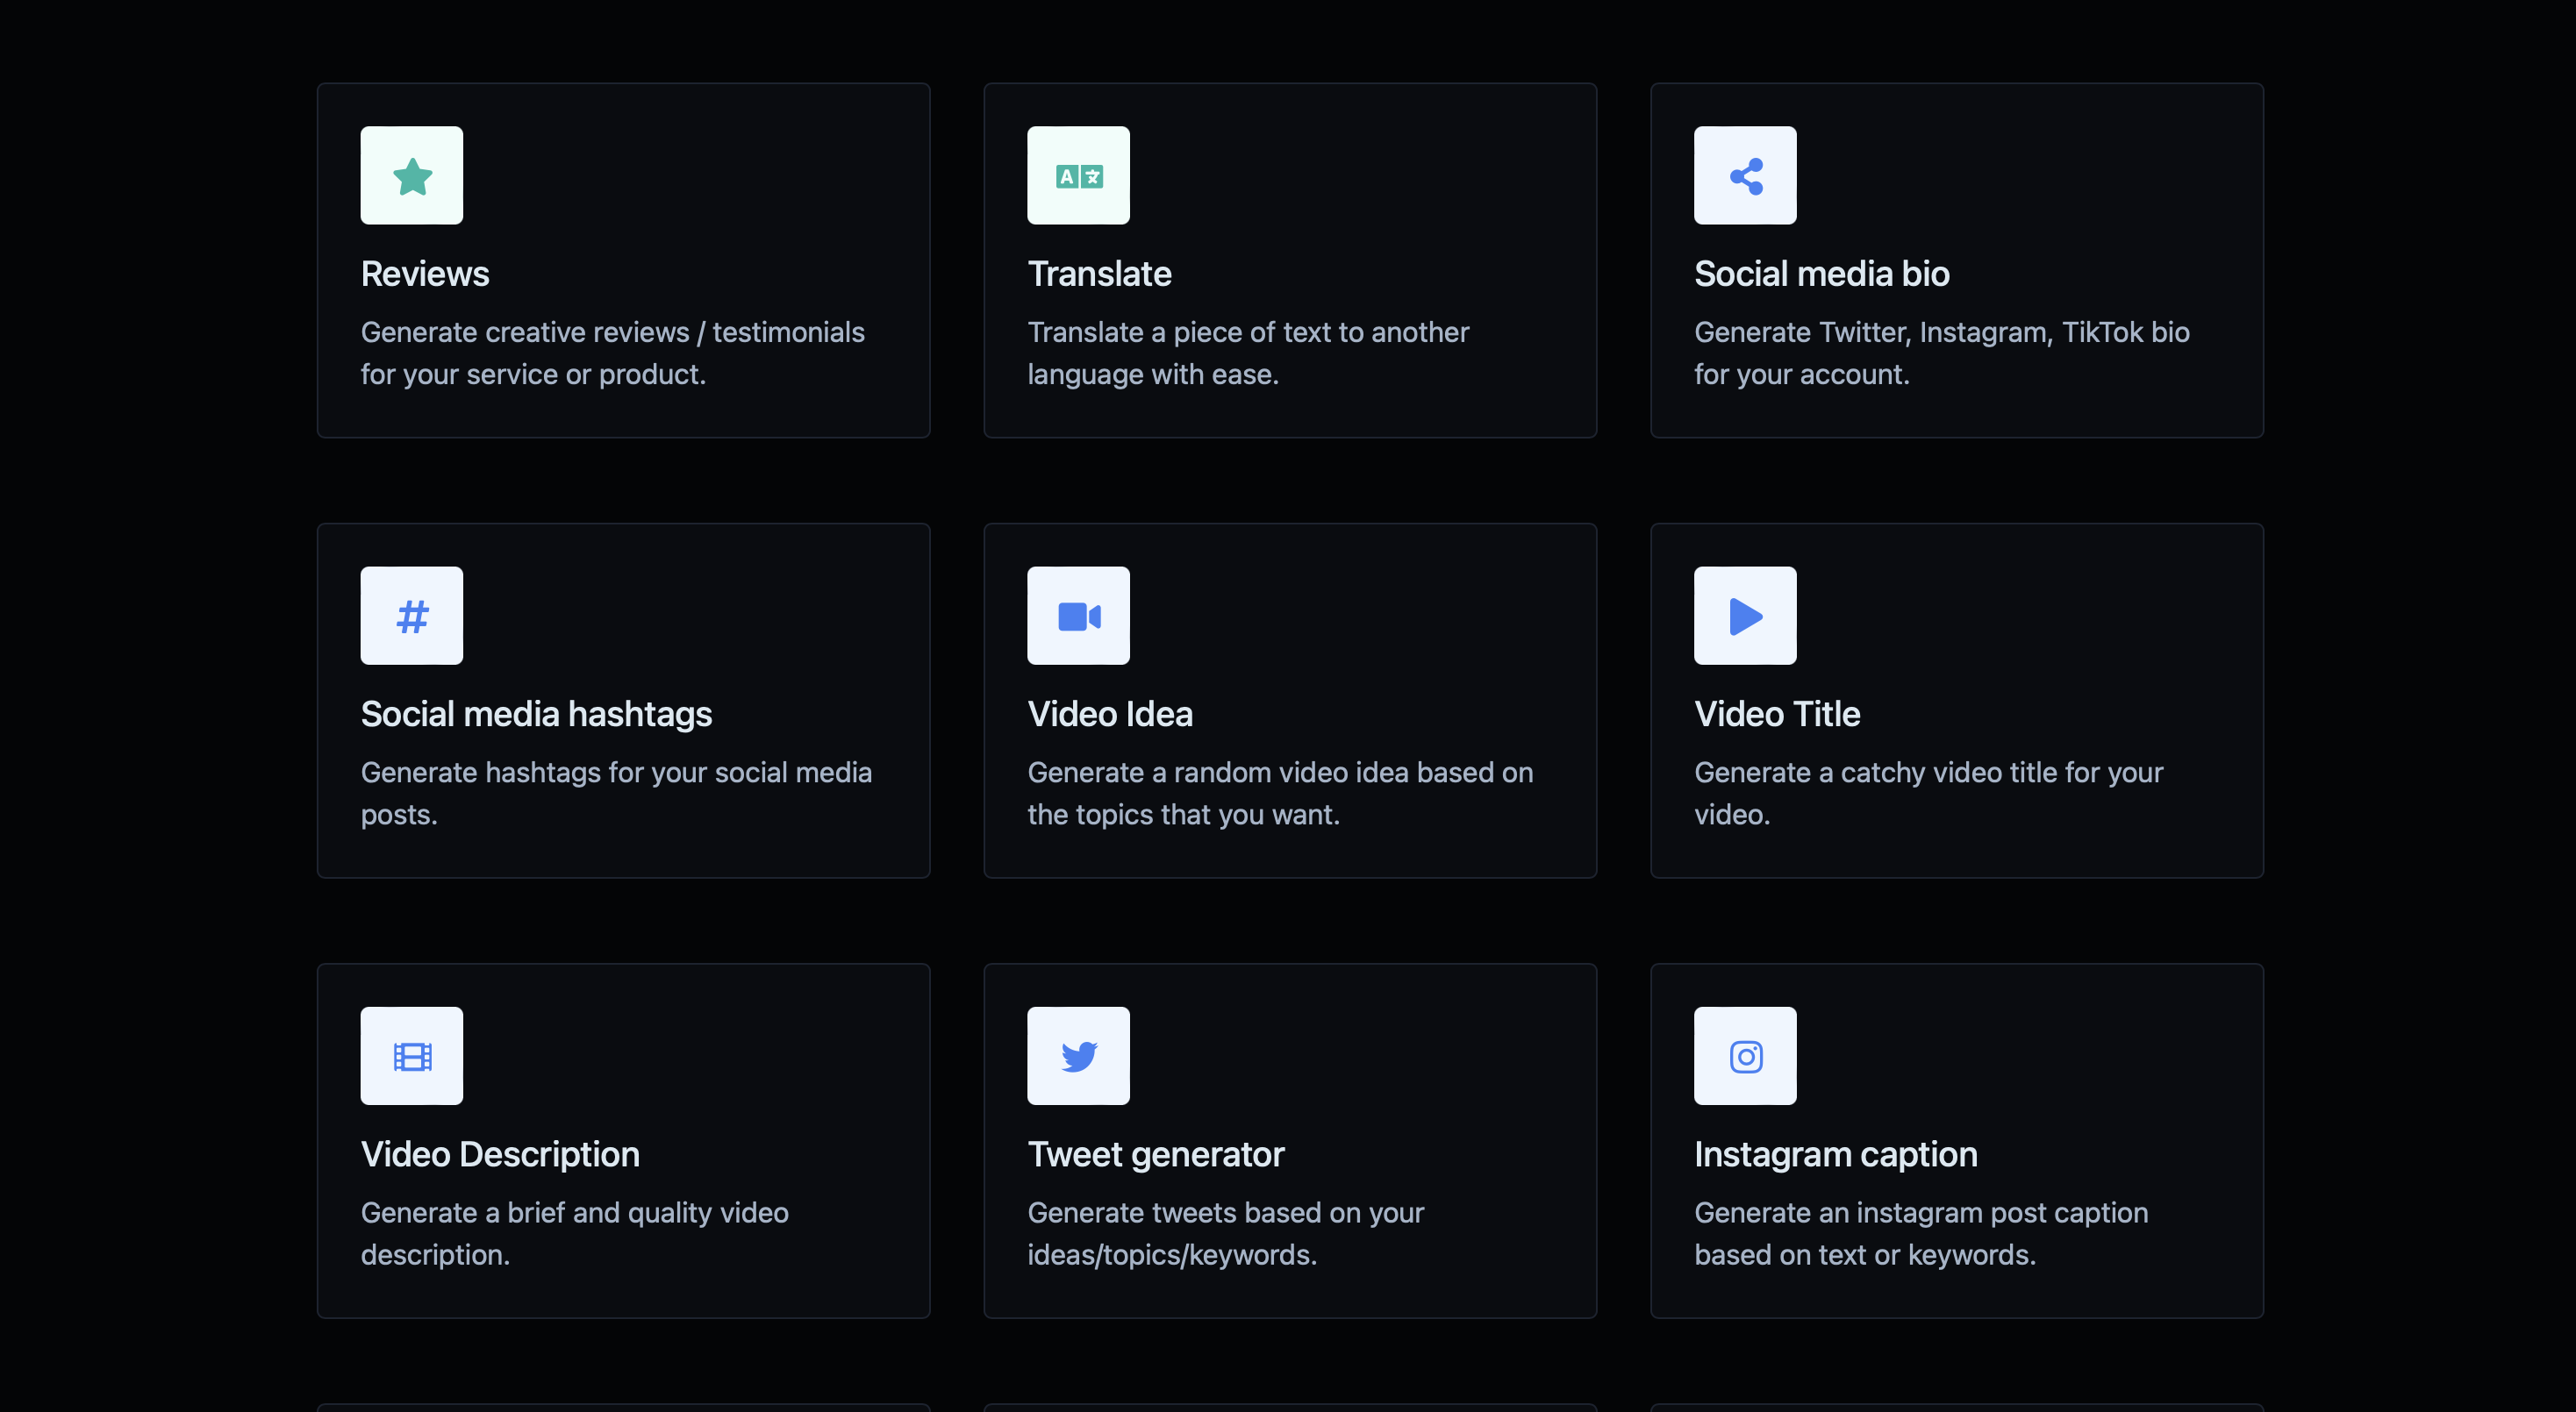Open Social media hashtags heading
This screenshot has width=2576, height=1412.
(536, 714)
